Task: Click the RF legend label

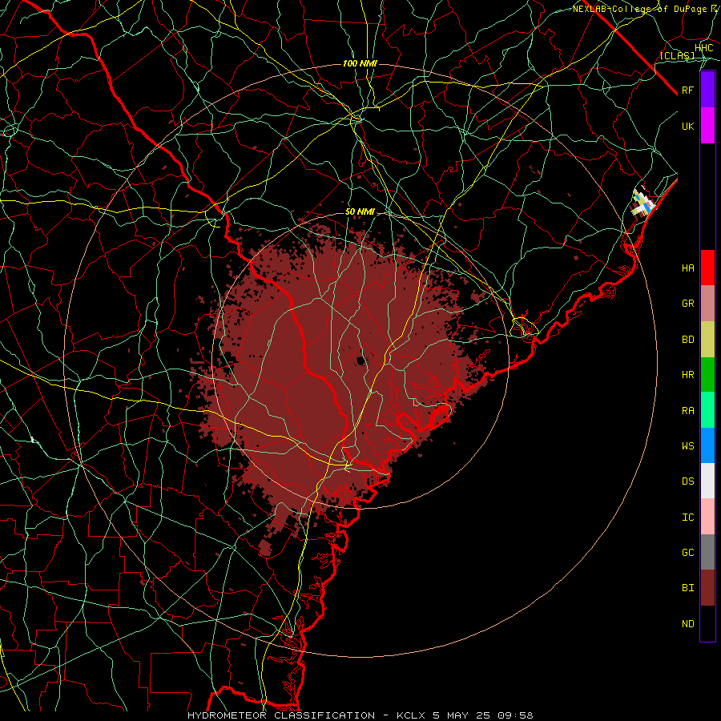Action: click(688, 90)
